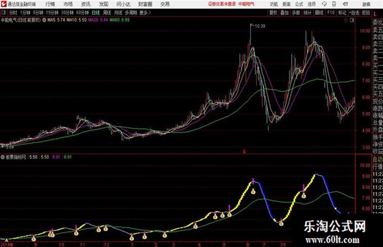Click the 叠加 overlay button

coord(285,13)
